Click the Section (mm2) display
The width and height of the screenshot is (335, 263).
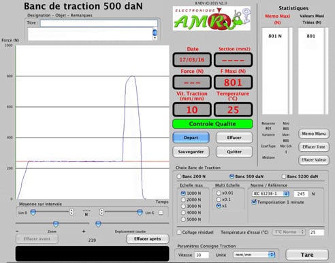pyautogui.click(x=234, y=60)
